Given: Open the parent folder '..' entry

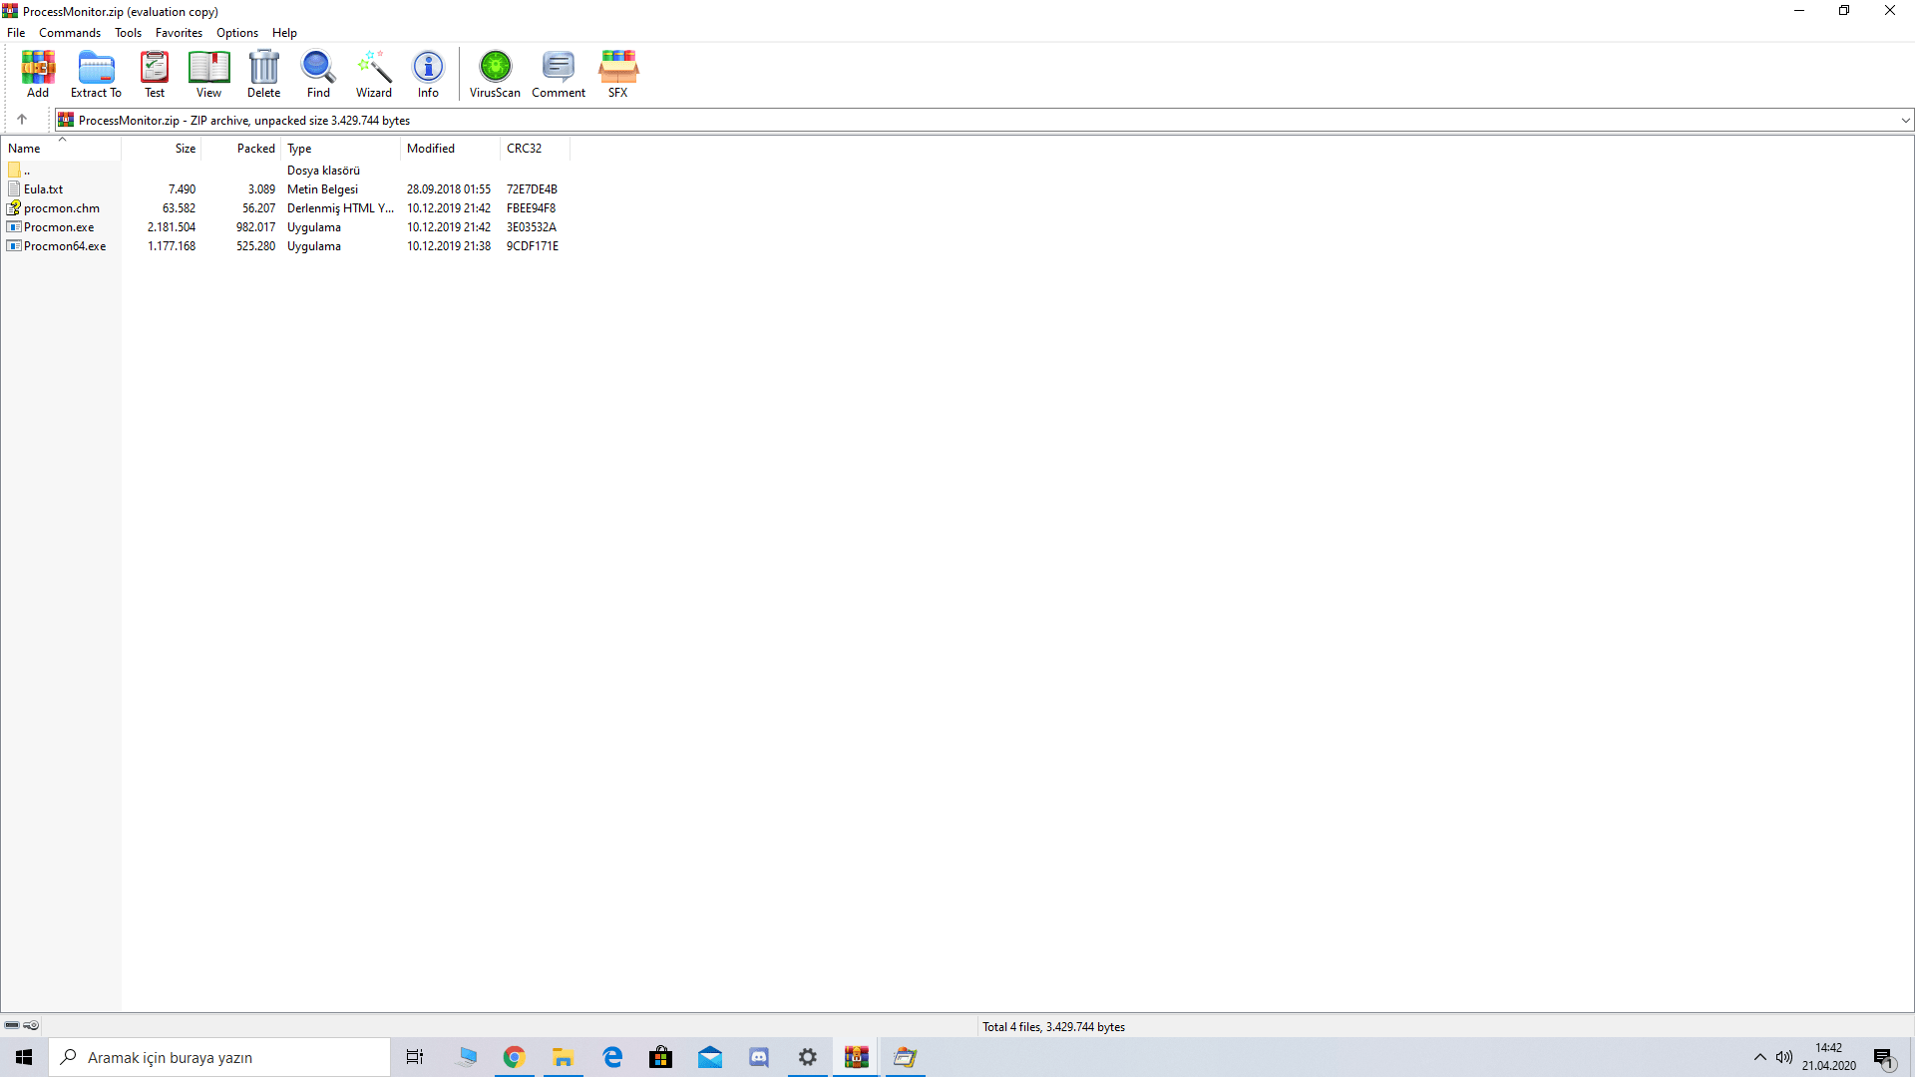Looking at the screenshot, I should click(27, 171).
